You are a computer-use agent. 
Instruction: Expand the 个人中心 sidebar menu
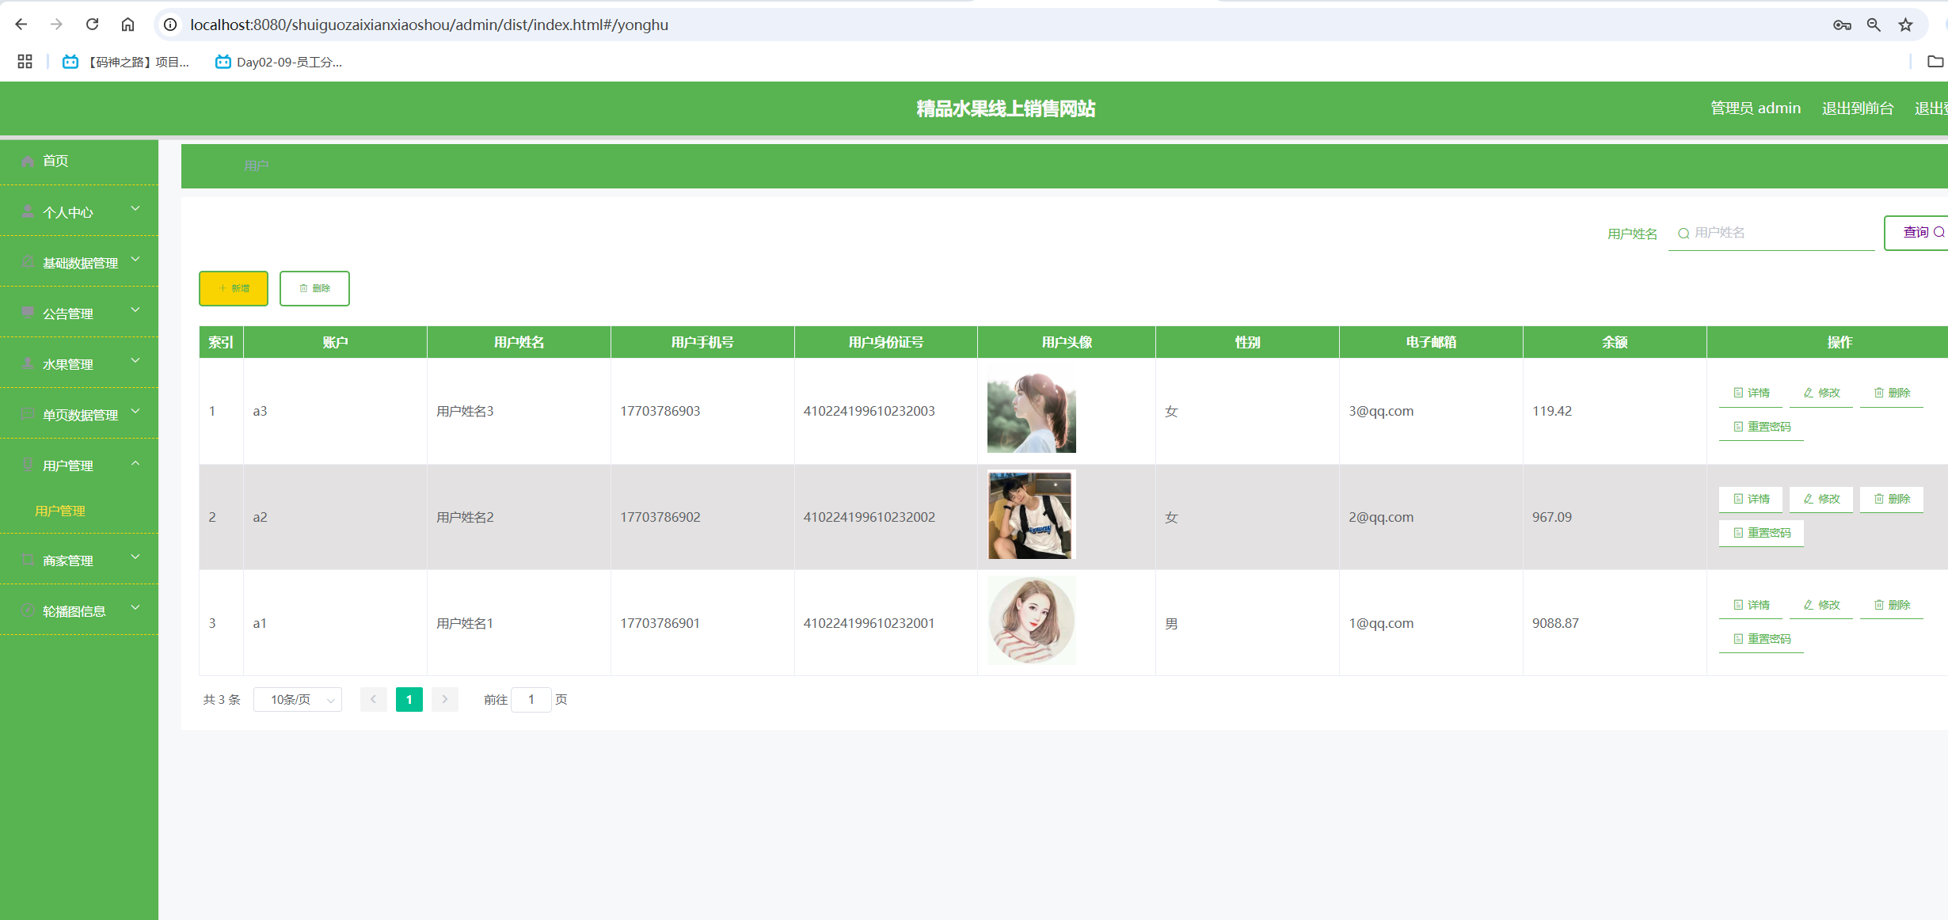point(79,211)
